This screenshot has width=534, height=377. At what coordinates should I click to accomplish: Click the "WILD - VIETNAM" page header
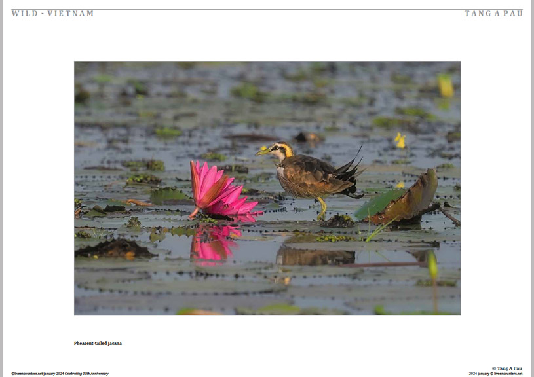(x=52, y=14)
